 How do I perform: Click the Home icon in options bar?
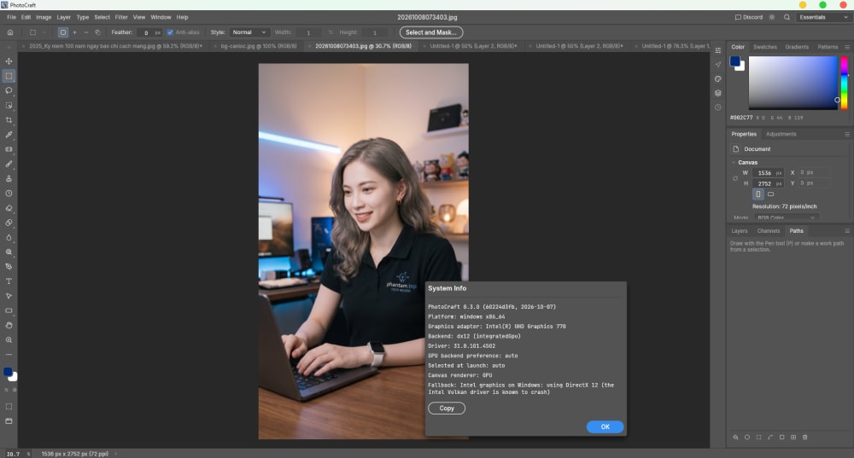[x=9, y=32]
